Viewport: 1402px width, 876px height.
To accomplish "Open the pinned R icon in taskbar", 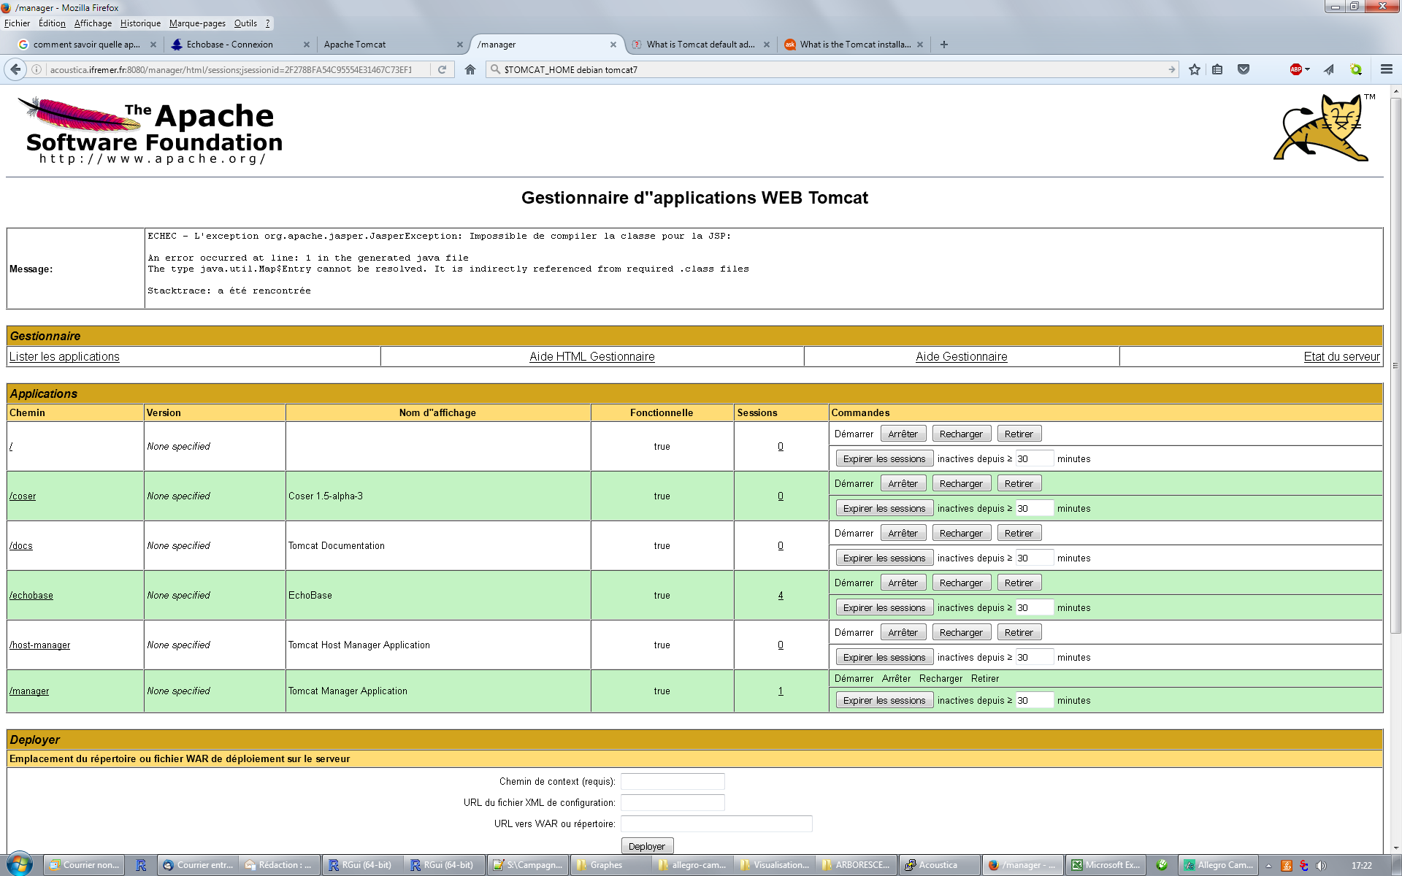I will pos(141,865).
